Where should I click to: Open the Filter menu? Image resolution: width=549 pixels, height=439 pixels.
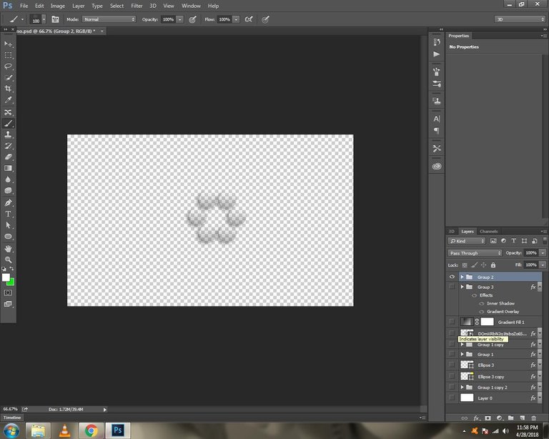137,6
